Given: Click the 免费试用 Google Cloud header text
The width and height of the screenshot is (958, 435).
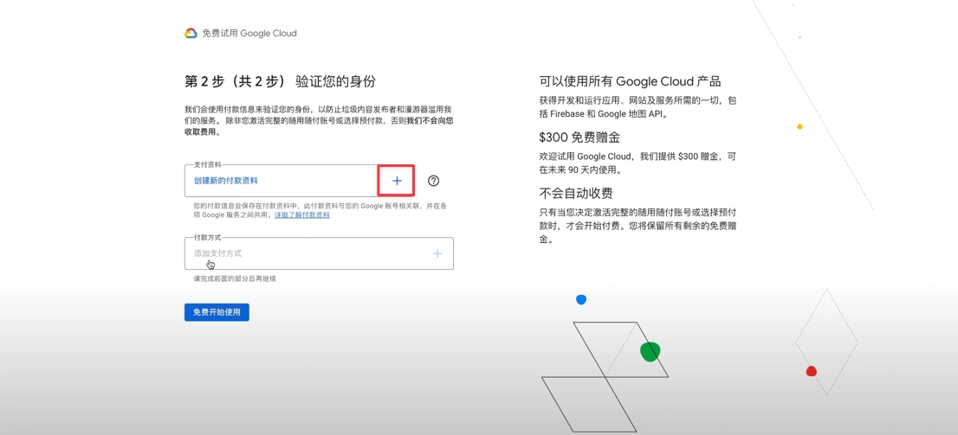Looking at the screenshot, I should coord(249,33).
